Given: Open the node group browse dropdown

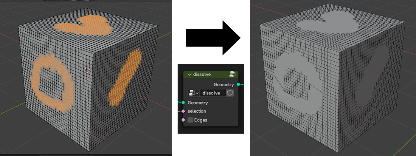Looking at the screenshot, I should click(x=193, y=93).
